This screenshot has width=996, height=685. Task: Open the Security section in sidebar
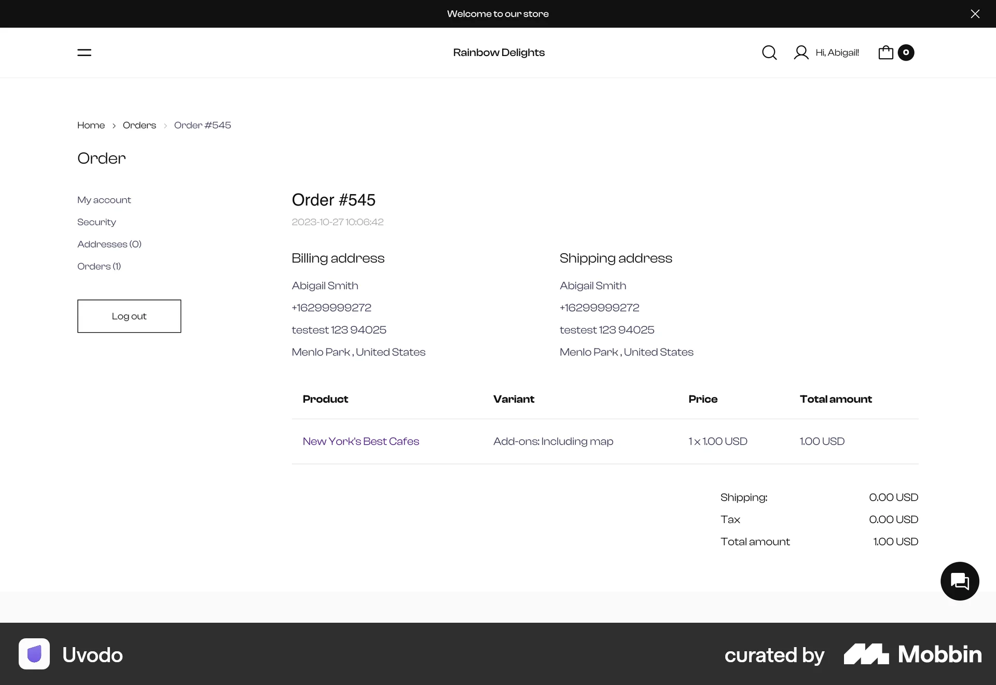click(x=96, y=222)
